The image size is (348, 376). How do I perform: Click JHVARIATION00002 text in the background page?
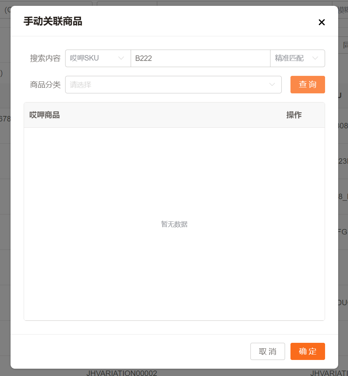(x=122, y=373)
